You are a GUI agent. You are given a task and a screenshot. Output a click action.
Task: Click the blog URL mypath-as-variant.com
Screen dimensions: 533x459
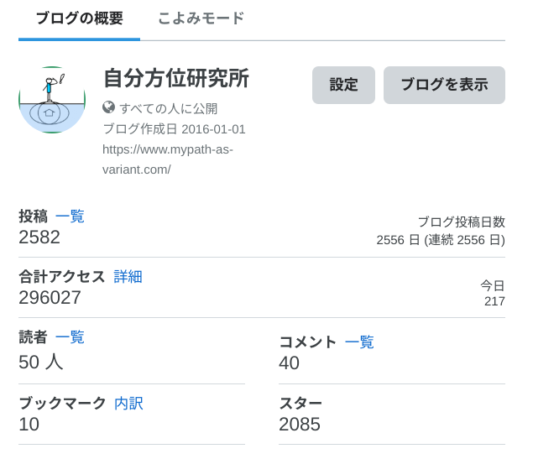[x=168, y=159]
